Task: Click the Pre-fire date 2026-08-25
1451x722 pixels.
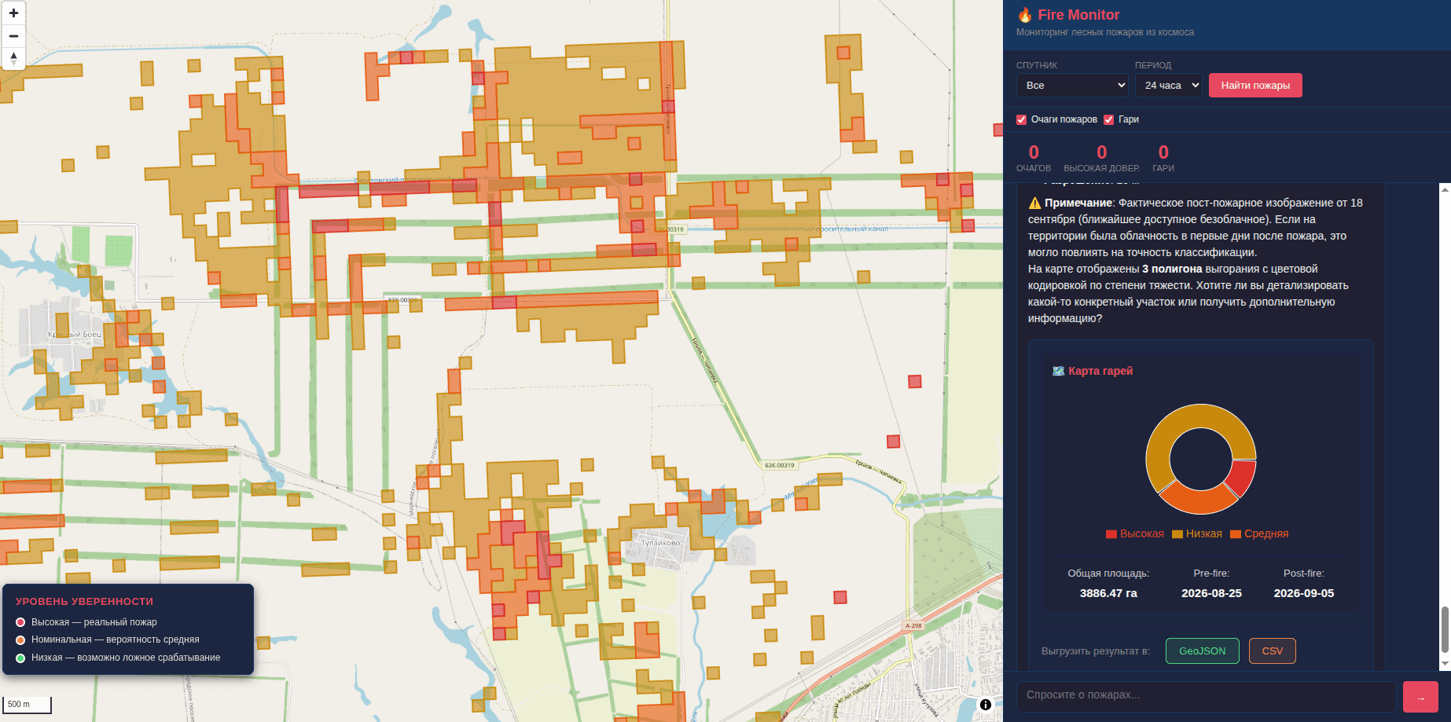Action: tap(1211, 593)
